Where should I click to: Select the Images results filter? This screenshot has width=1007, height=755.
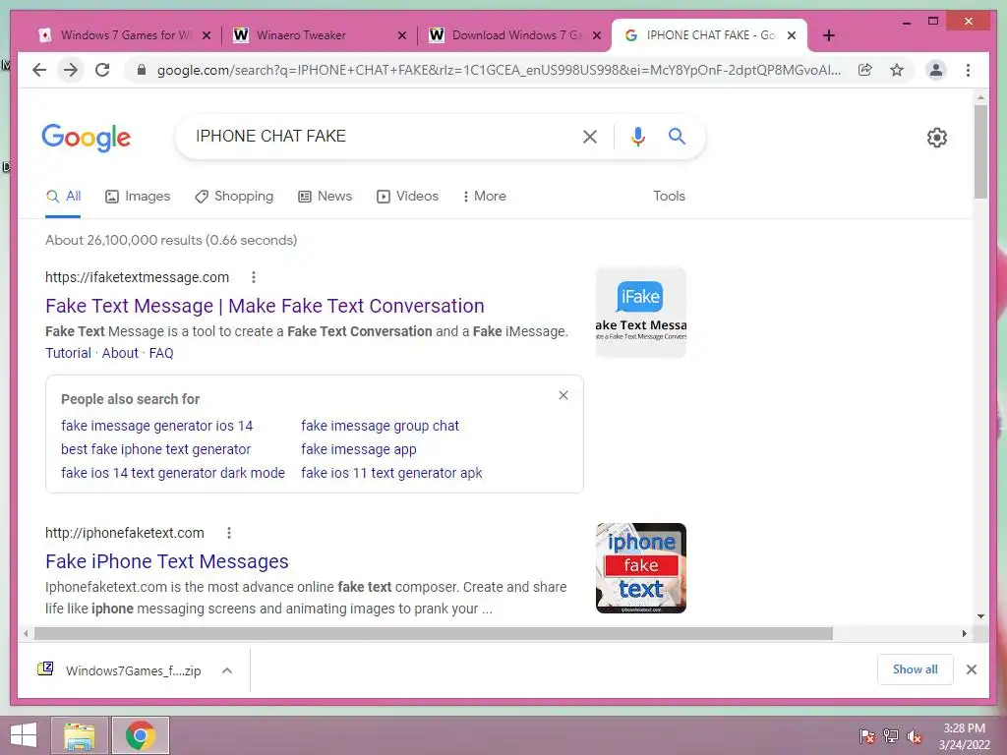click(138, 196)
